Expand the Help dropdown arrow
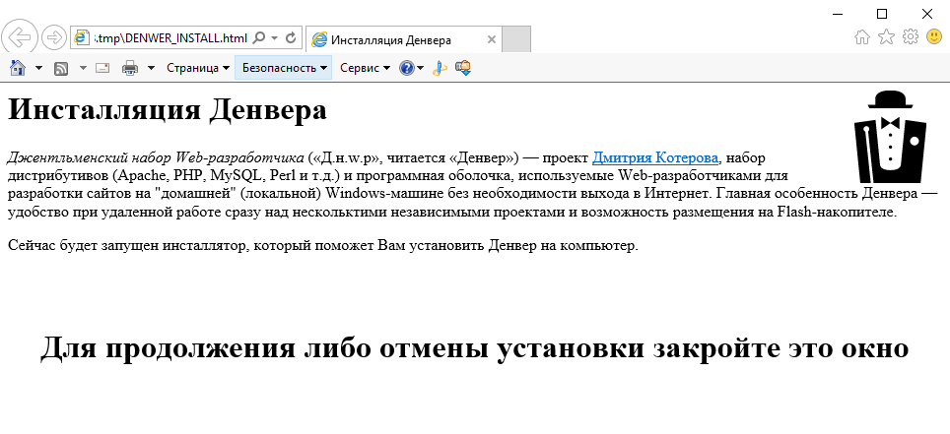The height and width of the screenshot is (434, 950). tap(421, 69)
